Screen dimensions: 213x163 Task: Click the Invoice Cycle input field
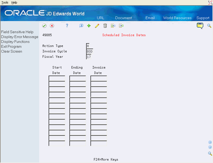coord(90,51)
